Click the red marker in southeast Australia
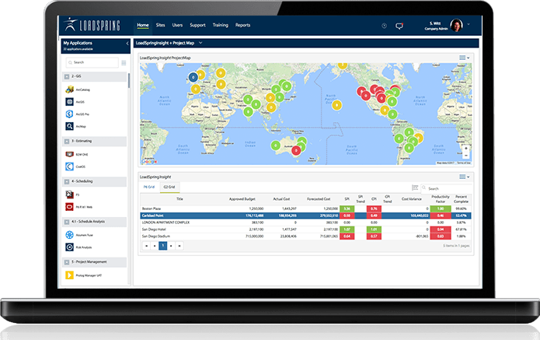 tap(296, 150)
